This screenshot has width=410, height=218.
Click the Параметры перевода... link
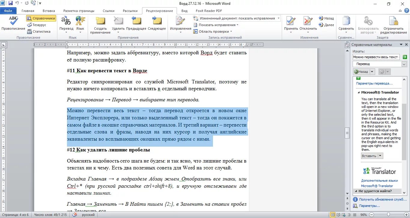[x=374, y=84]
